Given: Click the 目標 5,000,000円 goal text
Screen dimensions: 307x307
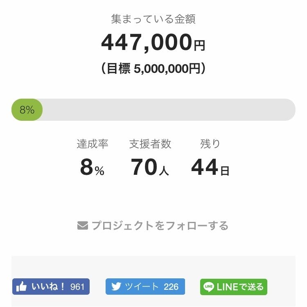Looking at the screenshot, I should (153, 69).
